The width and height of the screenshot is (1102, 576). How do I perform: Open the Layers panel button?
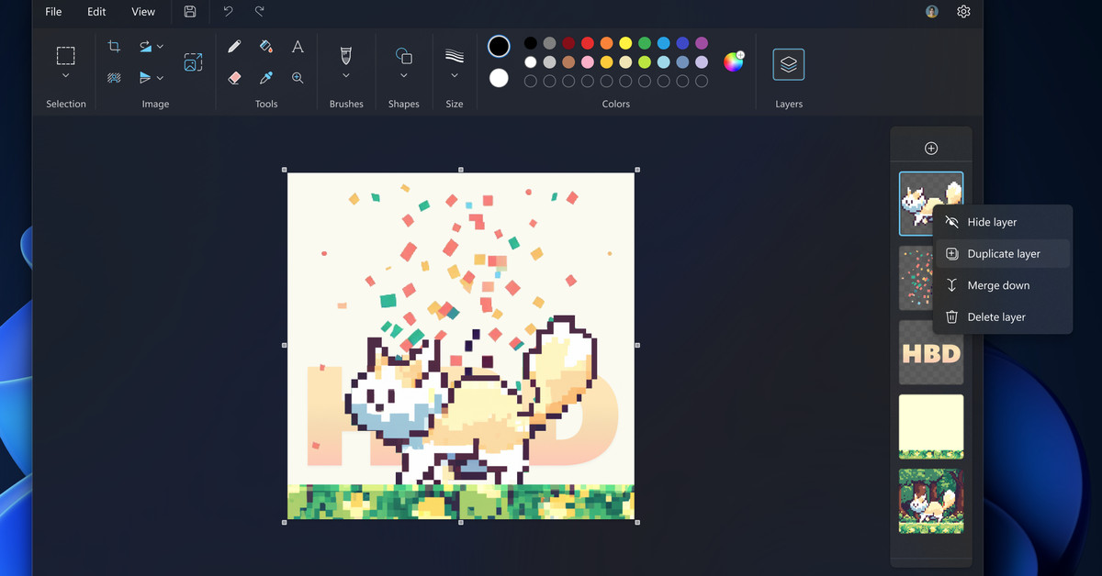click(788, 64)
